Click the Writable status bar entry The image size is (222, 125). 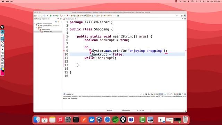[109, 111]
